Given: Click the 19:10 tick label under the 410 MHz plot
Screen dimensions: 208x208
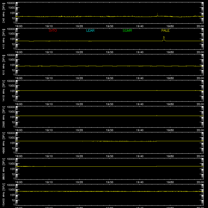Looking at the screenshot, I should [x=49, y=52].
